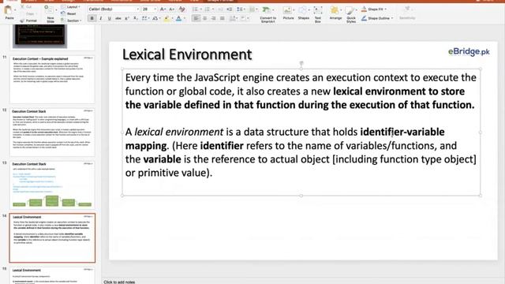
Task: Increase font size with larger A icon
Action: click(163, 9)
